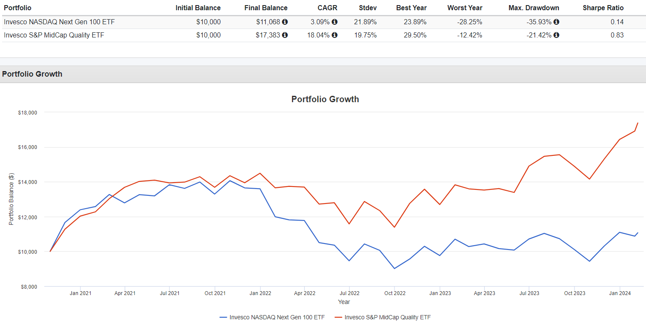Click info icon beside -21.42% max drawdown
This screenshot has width=646, height=324.
click(556, 35)
